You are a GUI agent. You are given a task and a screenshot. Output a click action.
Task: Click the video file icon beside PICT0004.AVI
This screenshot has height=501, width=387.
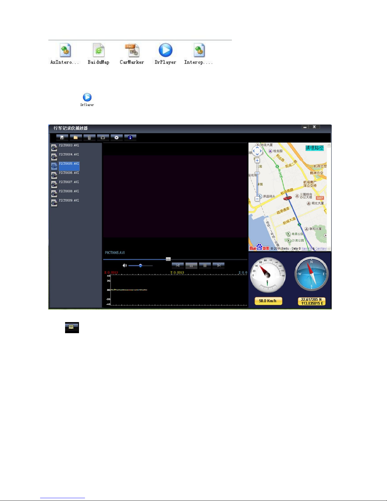[x=54, y=157]
